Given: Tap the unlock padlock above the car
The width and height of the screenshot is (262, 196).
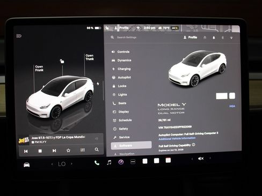Looking at the screenshot, I should click(x=62, y=61).
